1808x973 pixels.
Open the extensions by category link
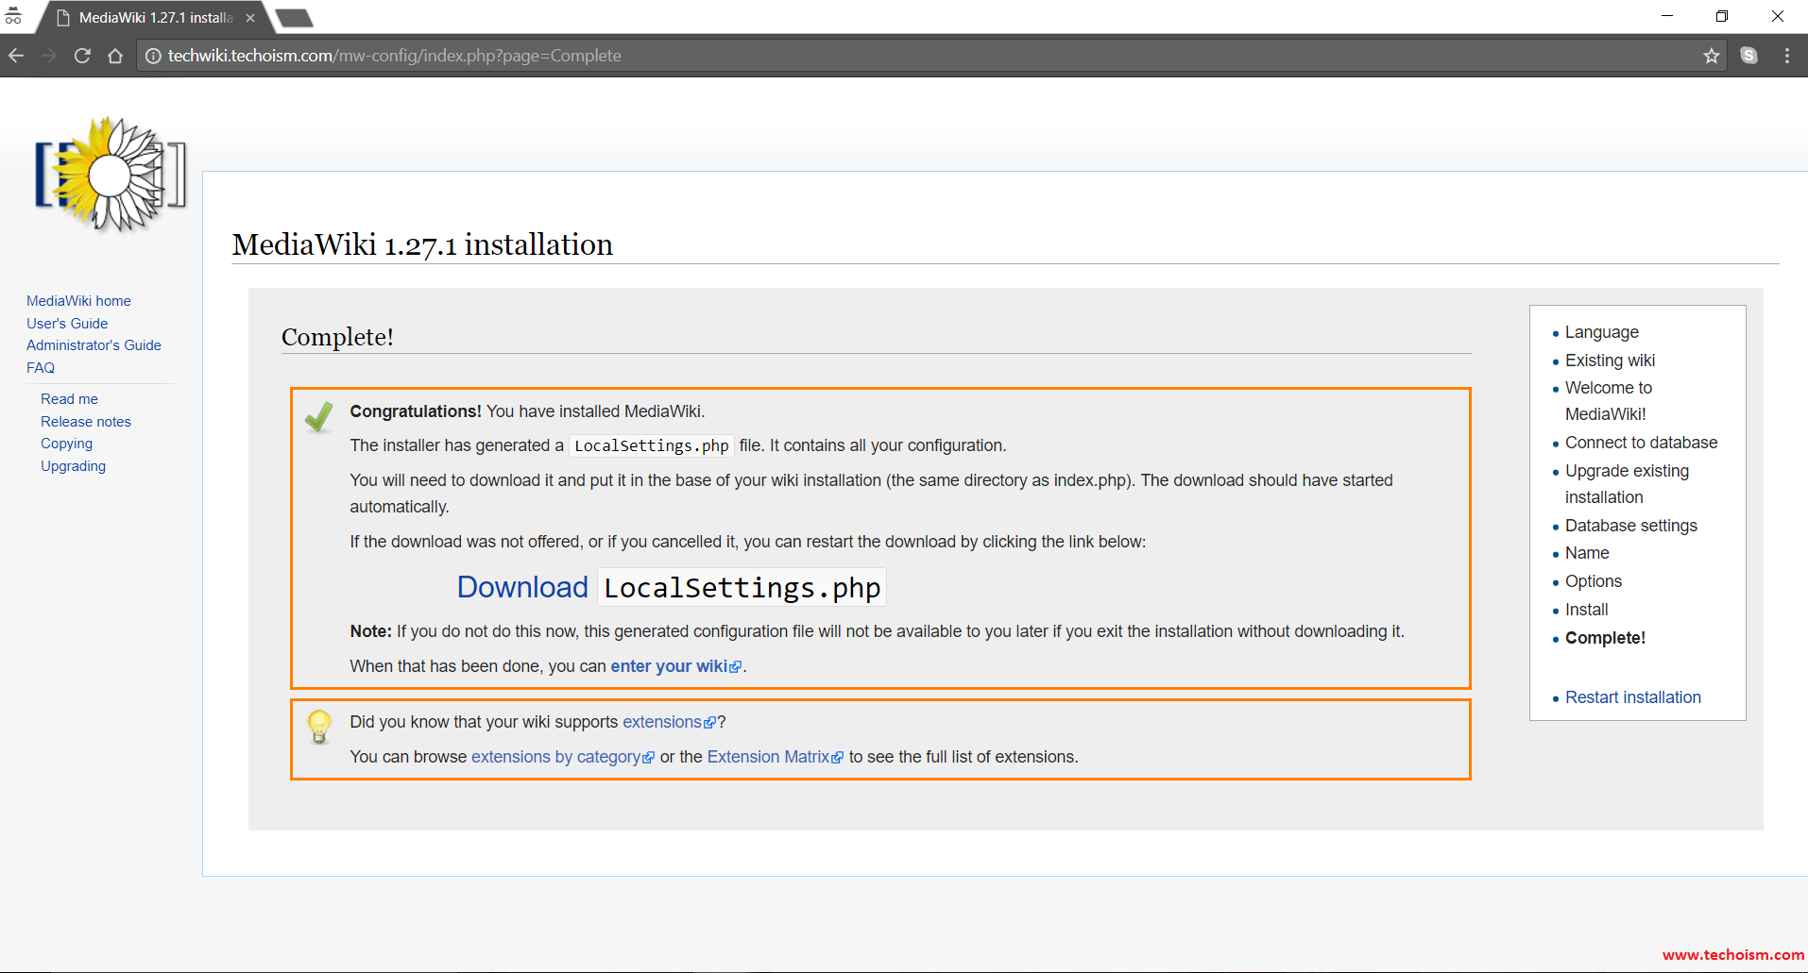(556, 757)
